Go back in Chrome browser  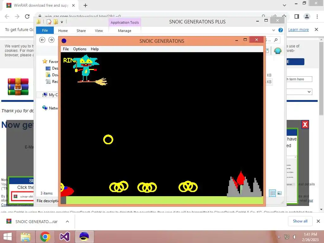click(7, 16)
